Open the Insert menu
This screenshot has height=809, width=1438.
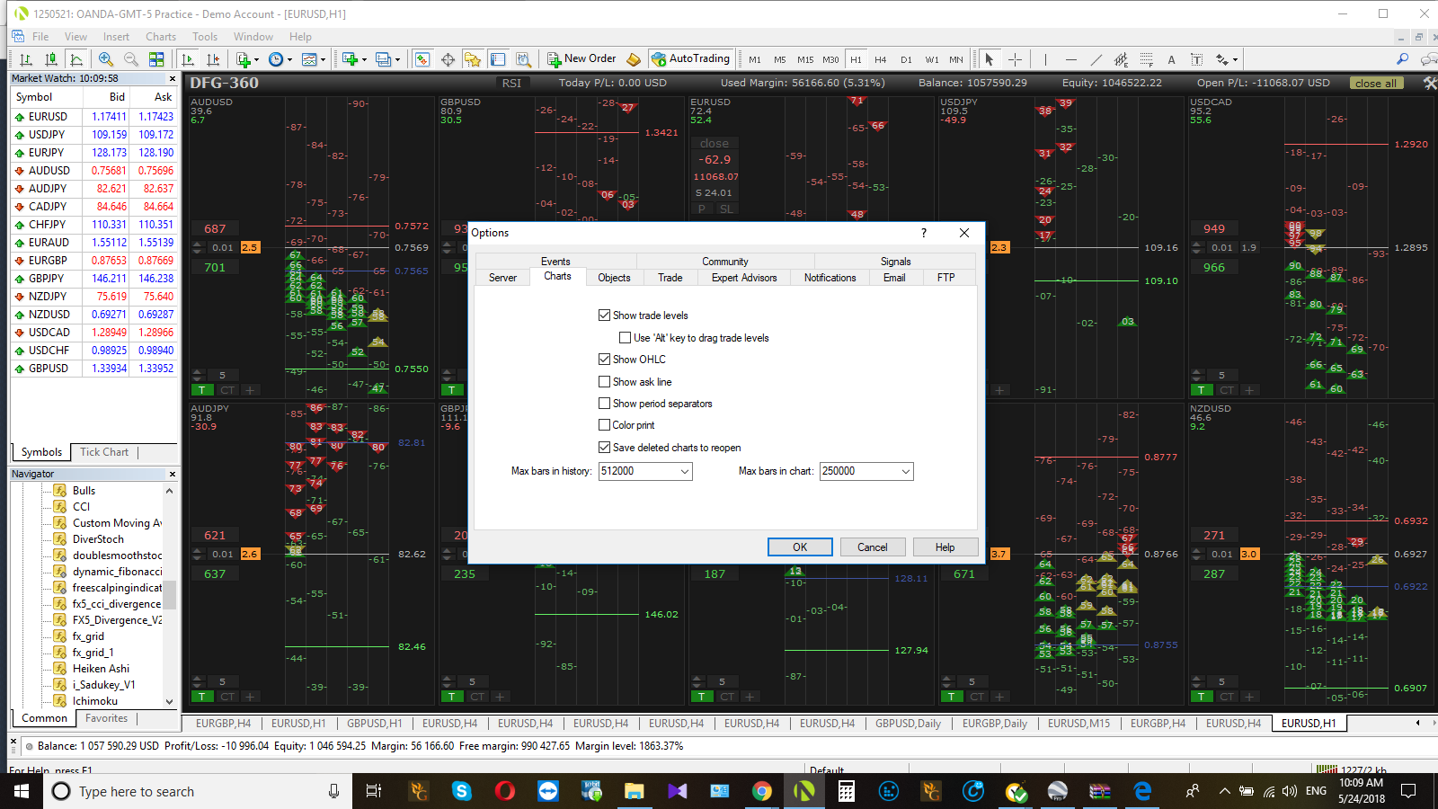116,37
